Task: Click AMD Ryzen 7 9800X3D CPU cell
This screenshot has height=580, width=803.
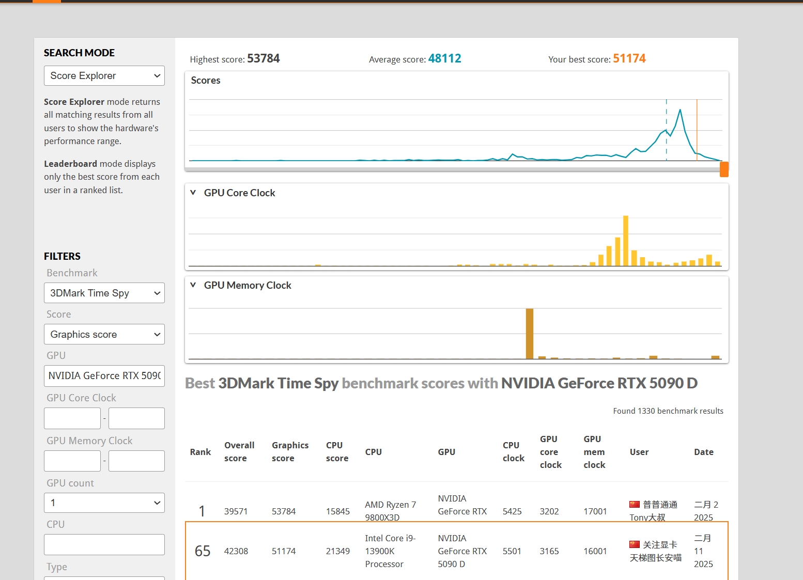Action: (390, 511)
